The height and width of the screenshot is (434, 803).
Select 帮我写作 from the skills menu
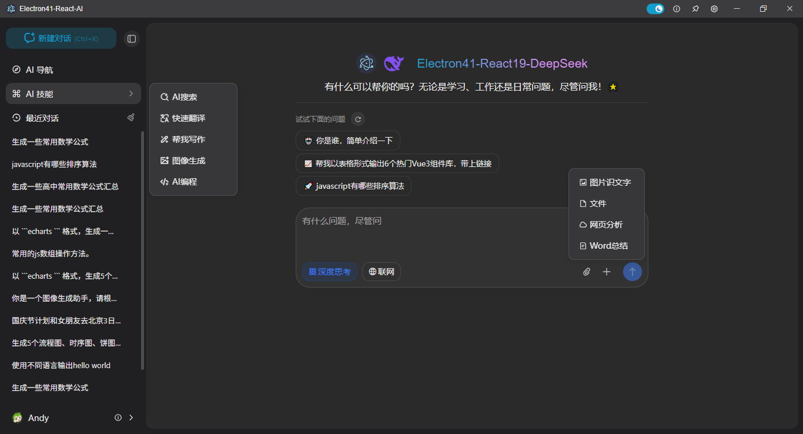[193, 139]
